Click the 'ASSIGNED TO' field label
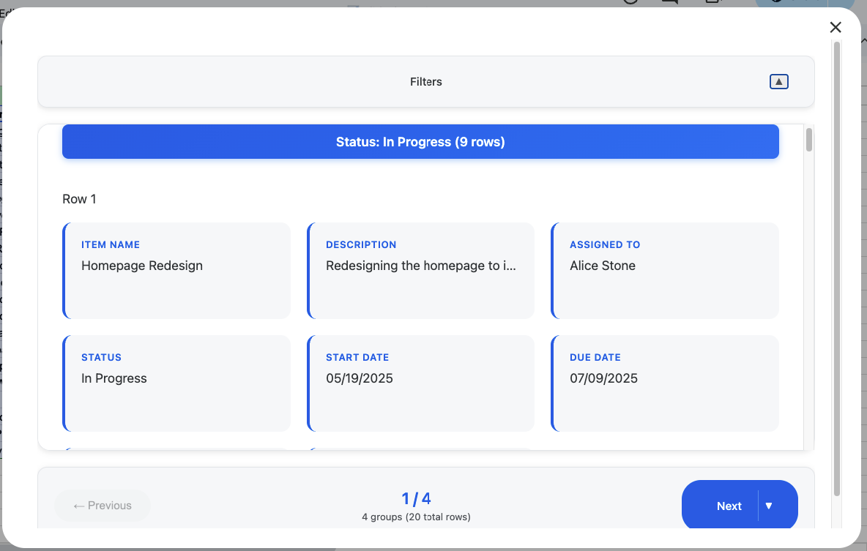Screen dimensions: 867x551 click(605, 245)
